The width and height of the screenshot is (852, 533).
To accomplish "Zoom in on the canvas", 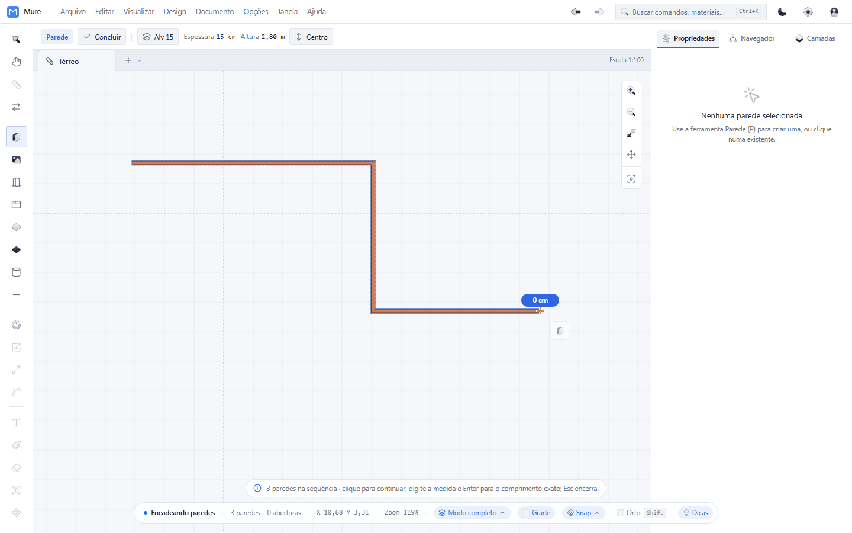I will [631, 91].
